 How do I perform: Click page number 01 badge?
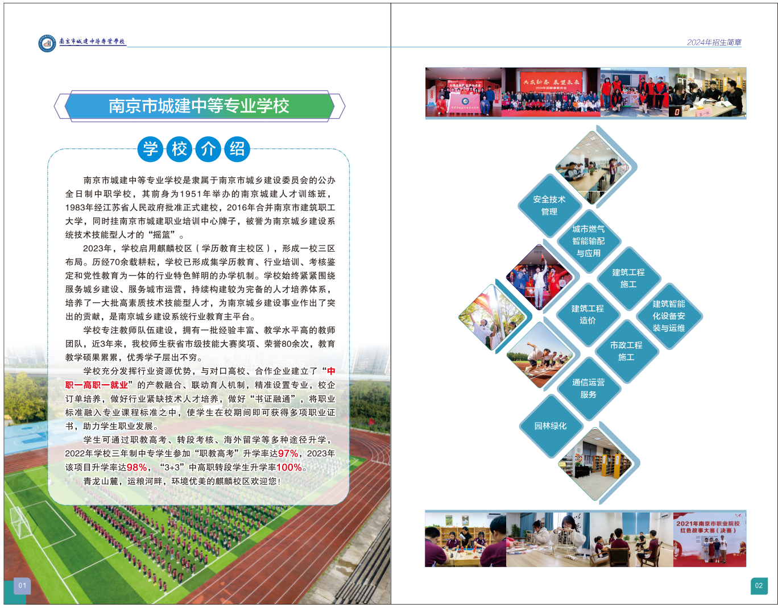pyautogui.click(x=22, y=586)
